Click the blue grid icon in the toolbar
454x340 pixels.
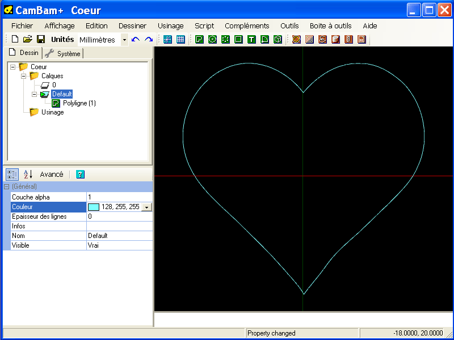[180, 39]
